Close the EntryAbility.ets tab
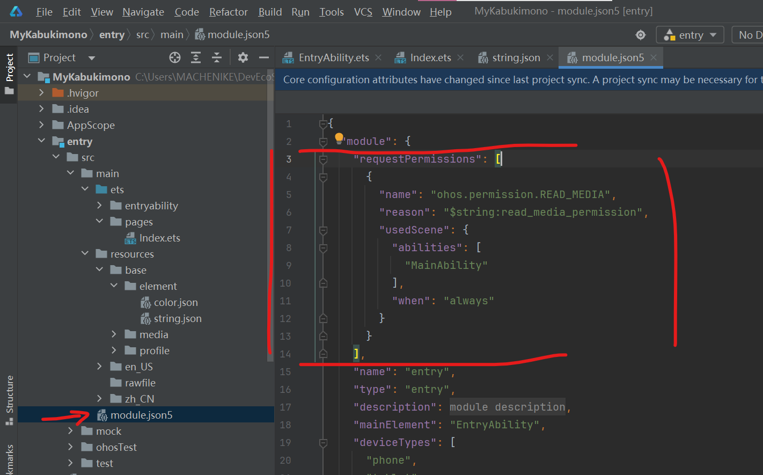 (378, 57)
